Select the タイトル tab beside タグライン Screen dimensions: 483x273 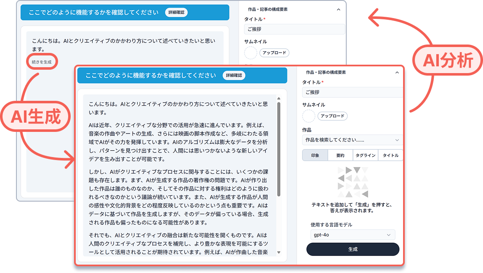click(390, 155)
